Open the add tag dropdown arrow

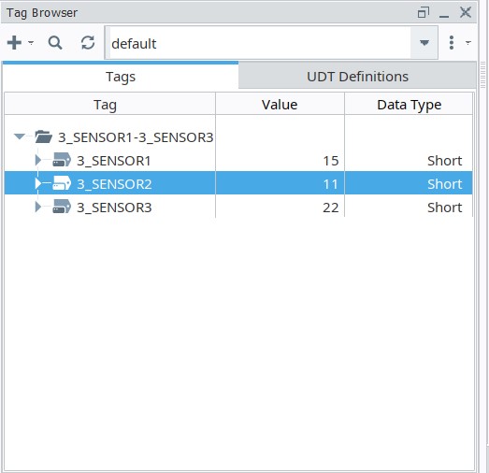click(x=31, y=42)
